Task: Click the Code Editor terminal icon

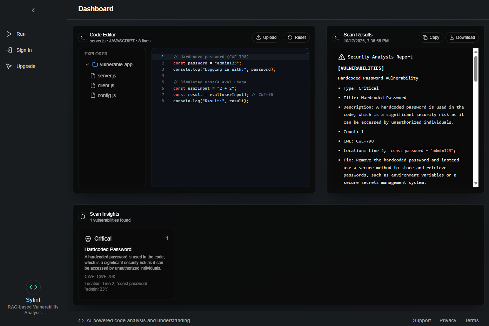Action: [83, 37]
